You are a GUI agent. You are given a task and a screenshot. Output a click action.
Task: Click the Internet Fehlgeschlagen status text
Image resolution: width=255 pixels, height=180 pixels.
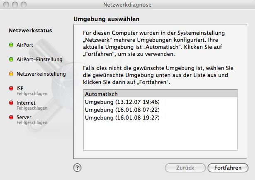[x=32, y=108]
